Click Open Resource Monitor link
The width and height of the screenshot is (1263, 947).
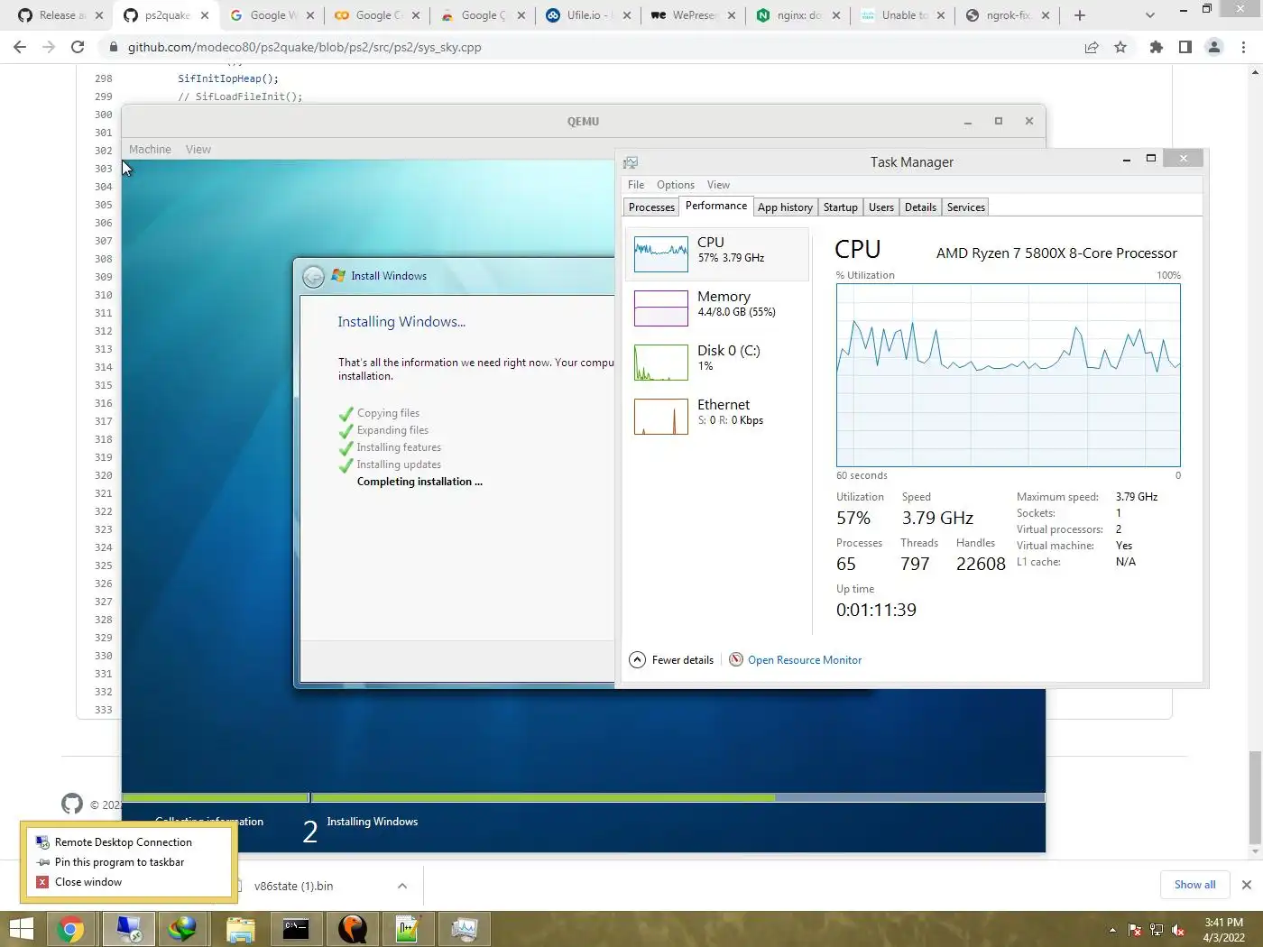(x=805, y=660)
